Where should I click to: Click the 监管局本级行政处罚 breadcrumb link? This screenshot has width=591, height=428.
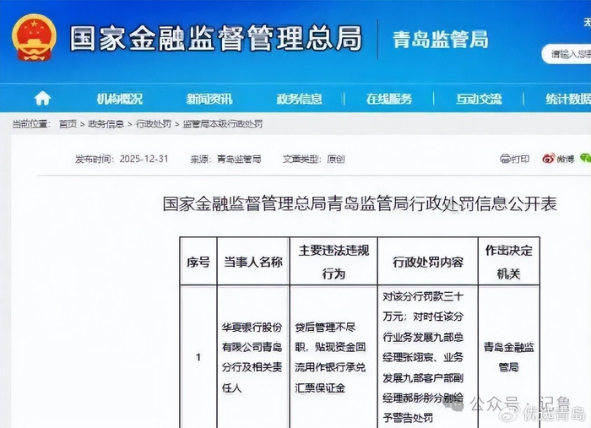tap(222, 124)
